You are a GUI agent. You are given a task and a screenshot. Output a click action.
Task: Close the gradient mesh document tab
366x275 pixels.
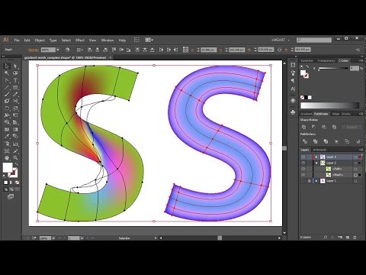111,57
